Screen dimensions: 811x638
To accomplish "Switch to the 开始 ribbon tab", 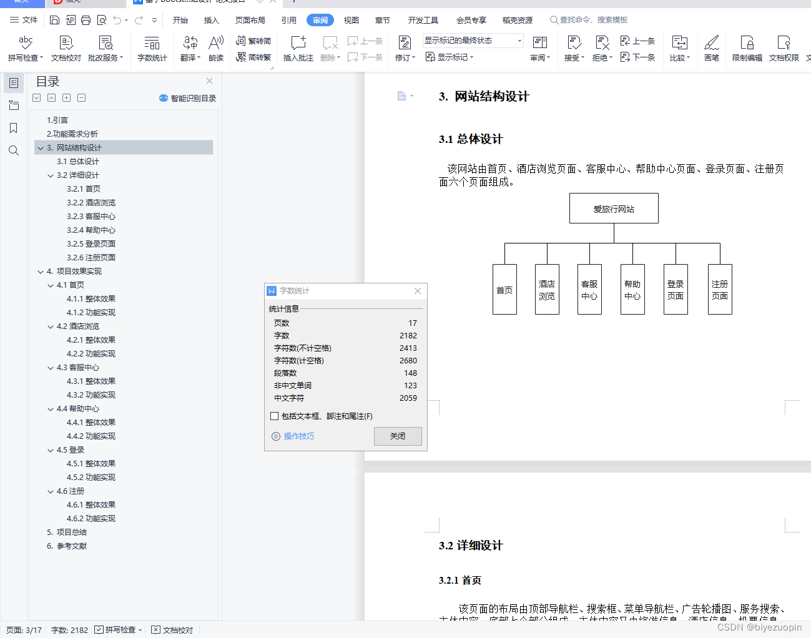I will 180,20.
